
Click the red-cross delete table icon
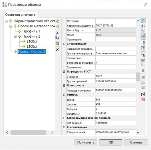point(143,100)
